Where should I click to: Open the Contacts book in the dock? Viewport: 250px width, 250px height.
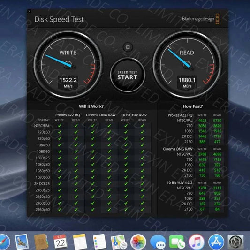click(x=41, y=242)
